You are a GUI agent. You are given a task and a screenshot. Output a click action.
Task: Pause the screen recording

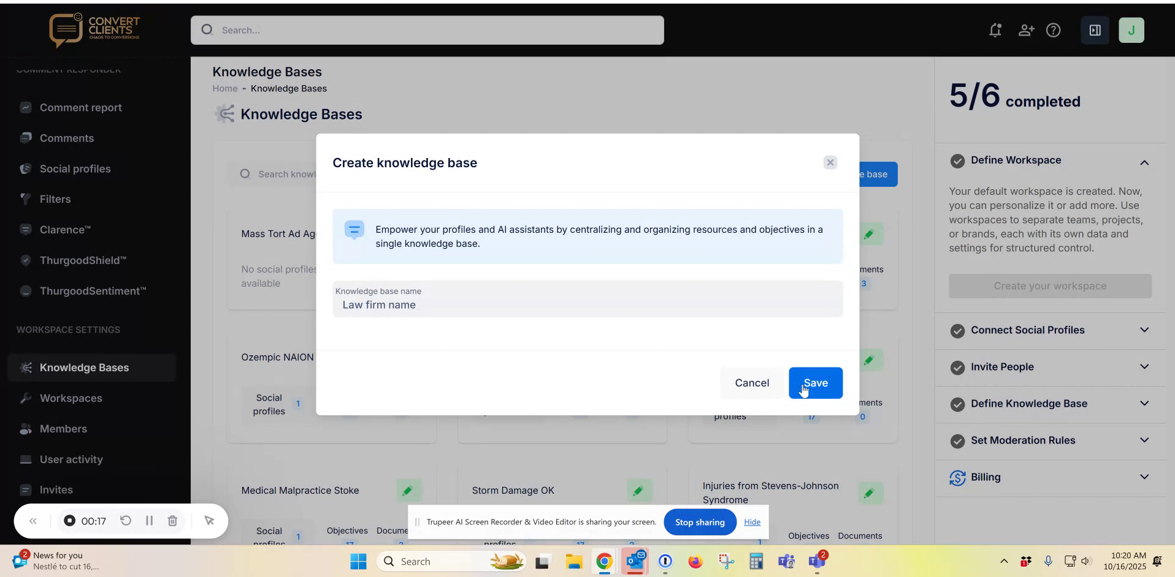148,521
